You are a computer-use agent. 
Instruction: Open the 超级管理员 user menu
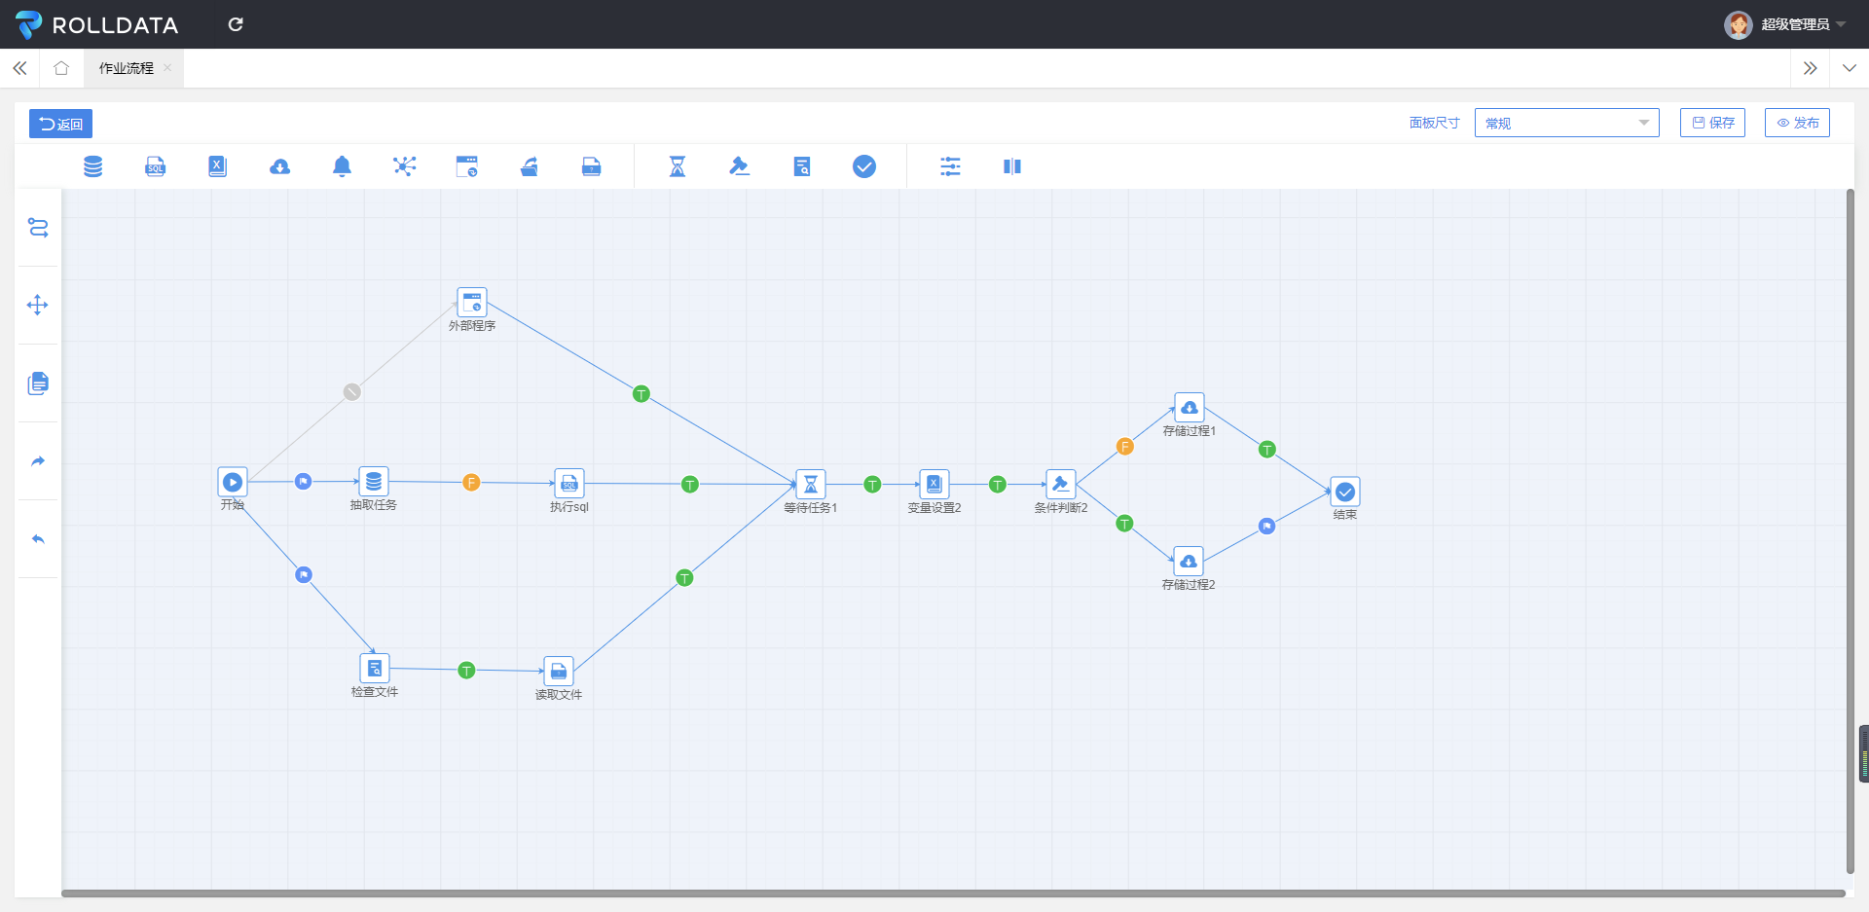click(x=1784, y=24)
